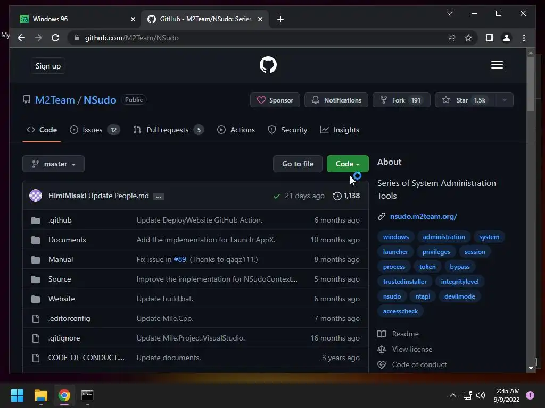The width and height of the screenshot is (545, 408).
Task: Open notification badge in taskbar
Action: (530, 395)
